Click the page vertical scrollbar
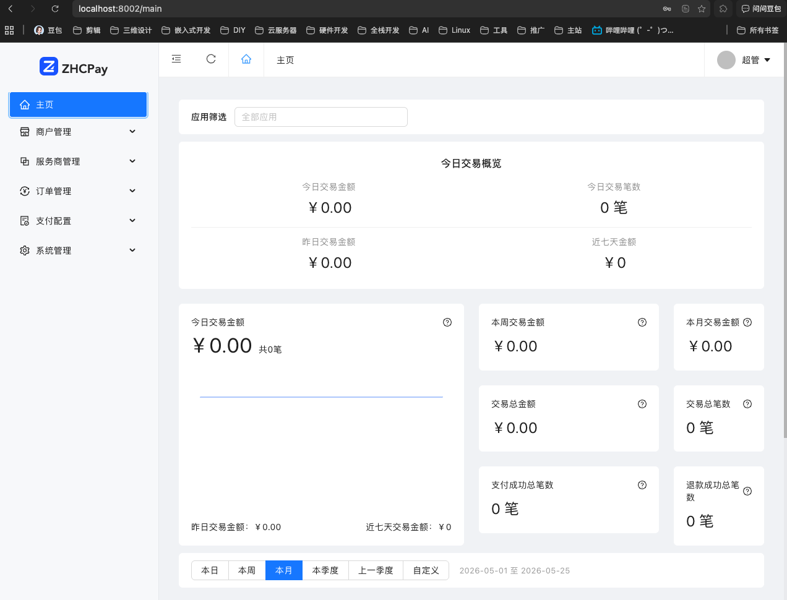787x600 pixels. click(x=785, y=241)
